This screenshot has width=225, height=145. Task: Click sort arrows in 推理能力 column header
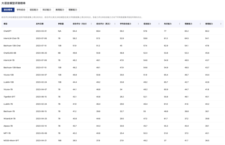click(221, 24)
